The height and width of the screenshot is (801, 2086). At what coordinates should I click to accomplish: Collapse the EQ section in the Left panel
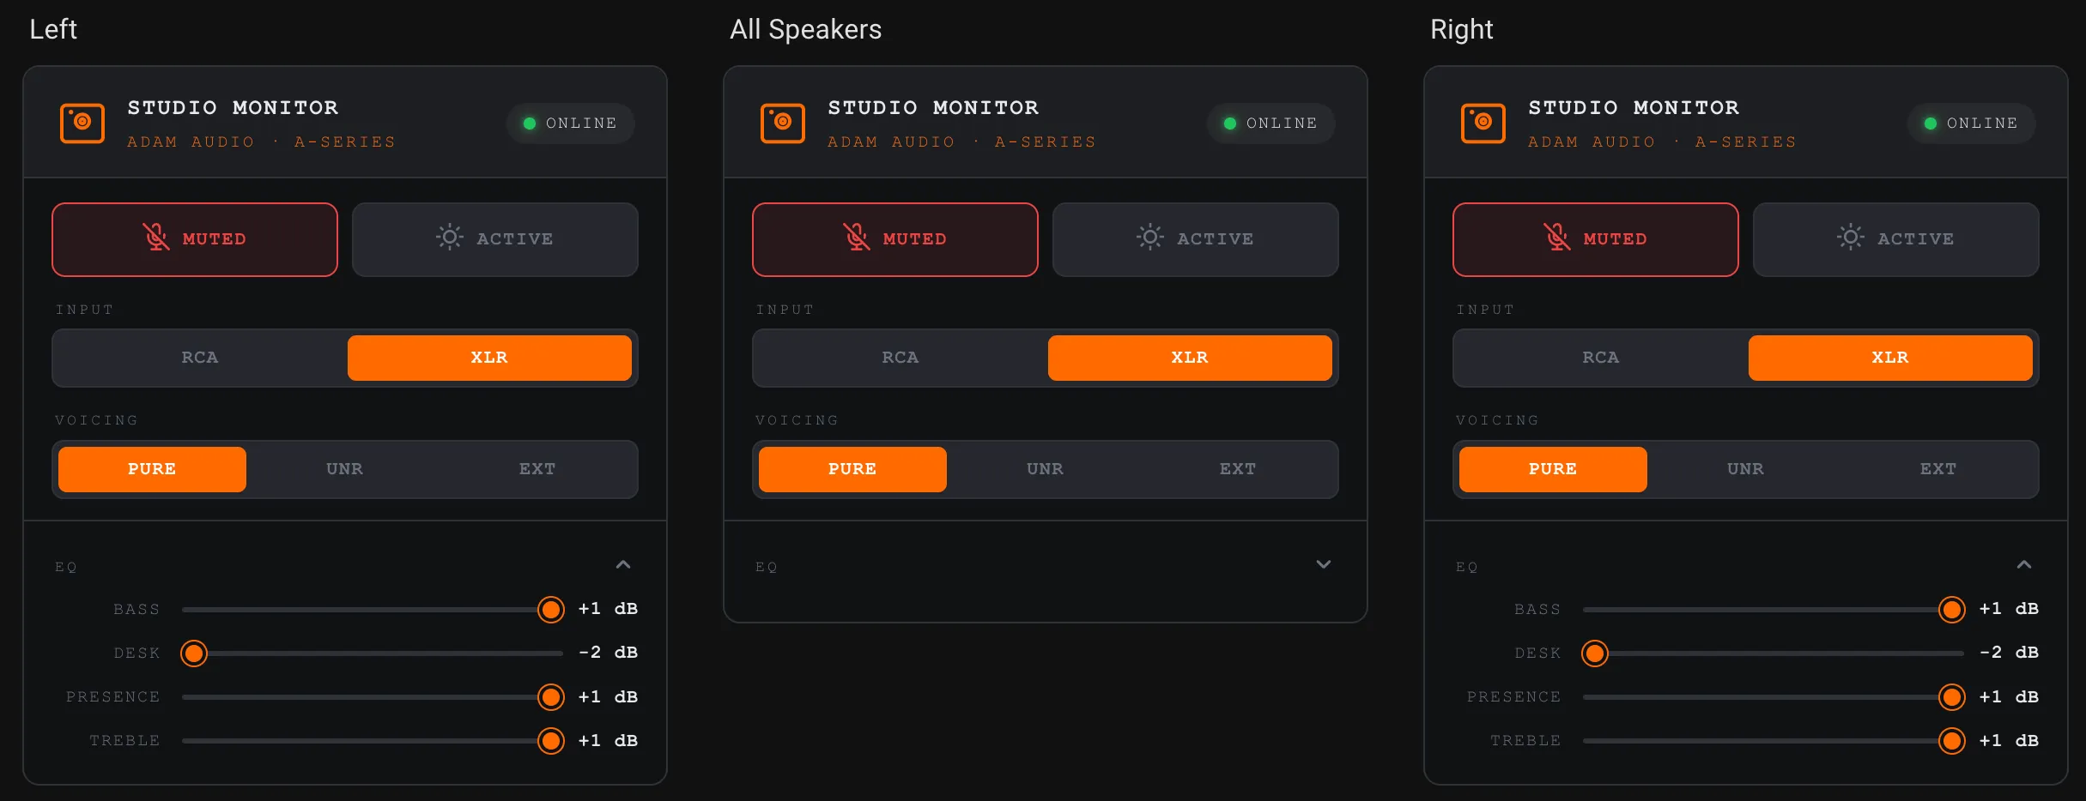pyautogui.click(x=623, y=564)
